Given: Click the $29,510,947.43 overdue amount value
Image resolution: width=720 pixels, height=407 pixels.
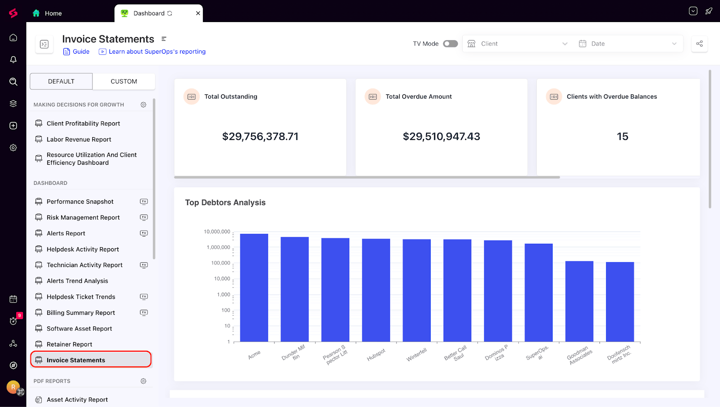Looking at the screenshot, I should [441, 137].
